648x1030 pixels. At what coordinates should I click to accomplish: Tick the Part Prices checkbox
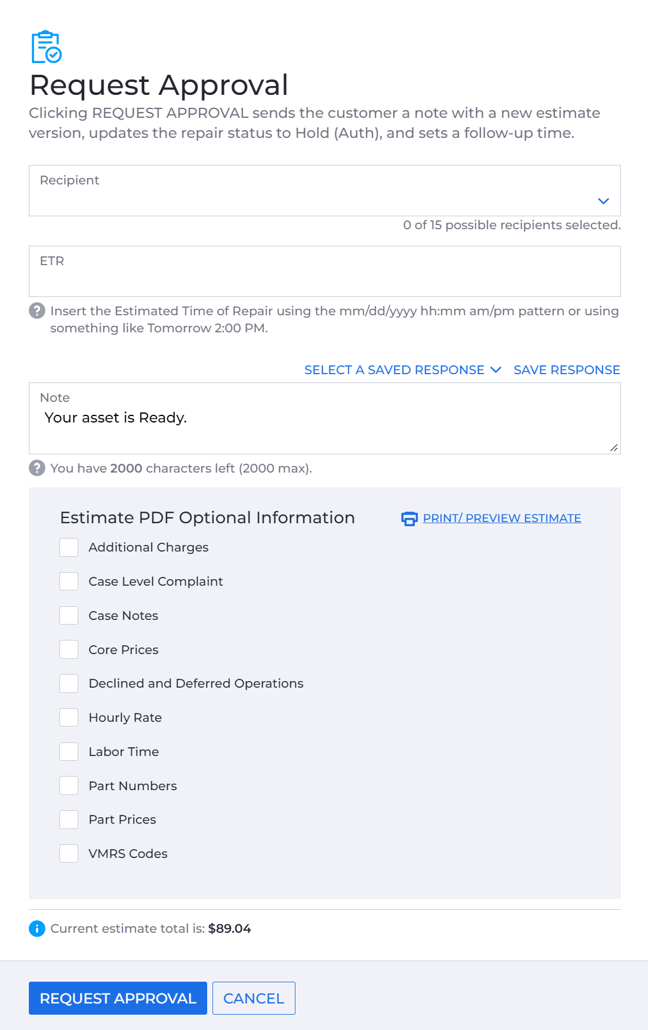(x=69, y=820)
